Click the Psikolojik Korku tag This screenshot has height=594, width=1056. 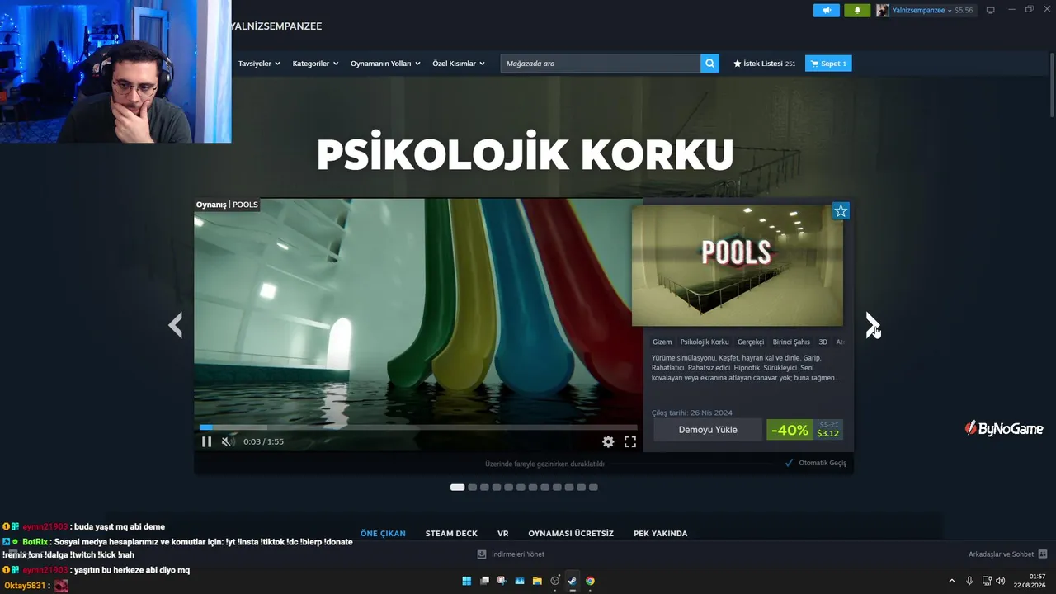705,342
